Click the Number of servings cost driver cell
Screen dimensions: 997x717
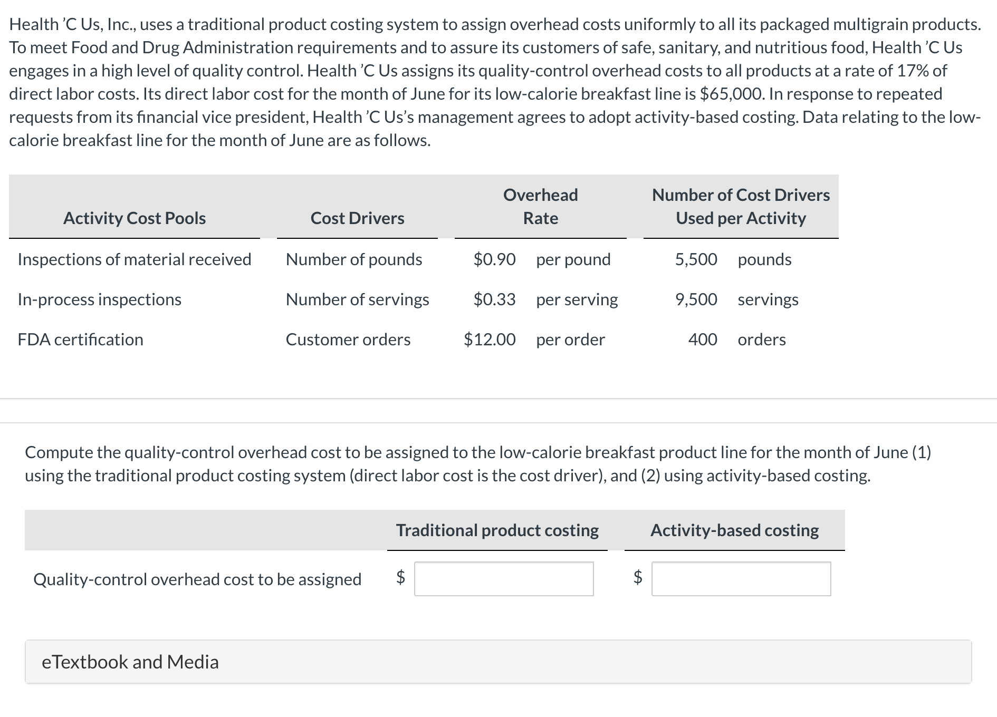pyautogui.click(x=357, y=299)
